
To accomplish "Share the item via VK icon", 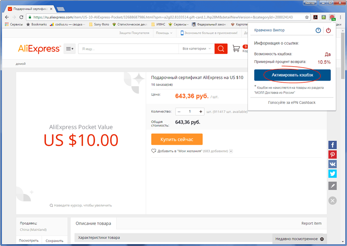I will 332,164.
